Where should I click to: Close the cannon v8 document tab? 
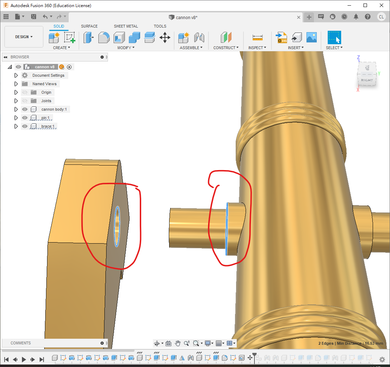click(x=299, y=17)
